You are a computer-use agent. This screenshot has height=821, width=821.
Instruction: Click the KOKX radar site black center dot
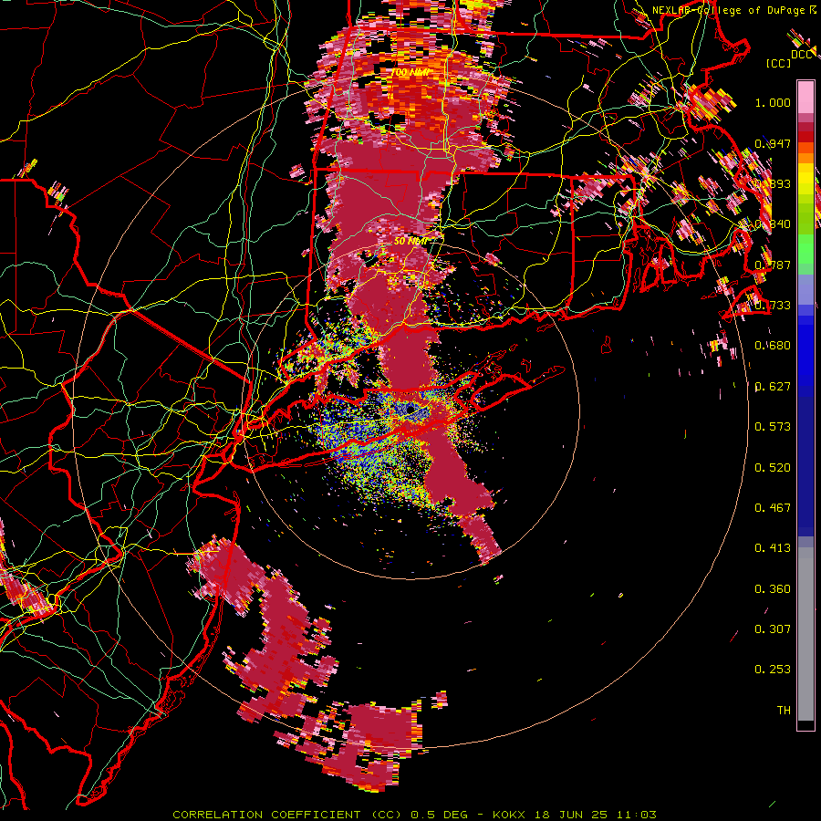click(410, 409)
